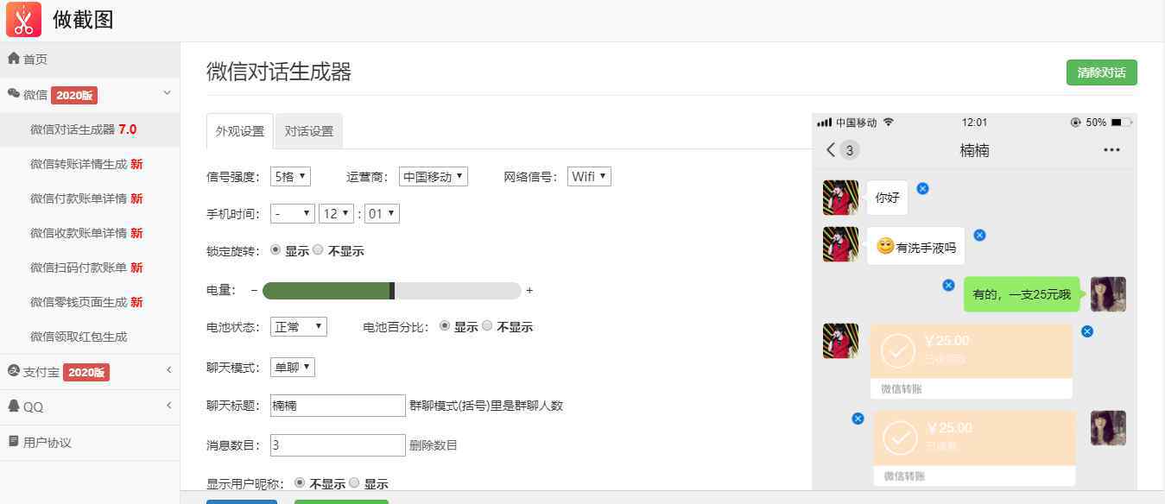Open the 电池状态 dropdown showing 正常
Viewport: 1165px width, 504px height.
click(x=299, y=327)
